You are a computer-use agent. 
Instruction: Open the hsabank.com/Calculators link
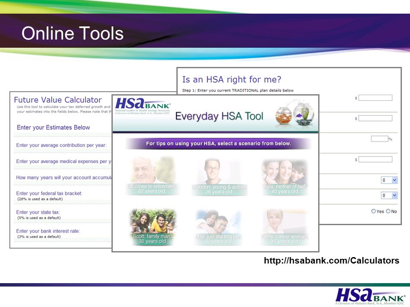coord(331,261)
